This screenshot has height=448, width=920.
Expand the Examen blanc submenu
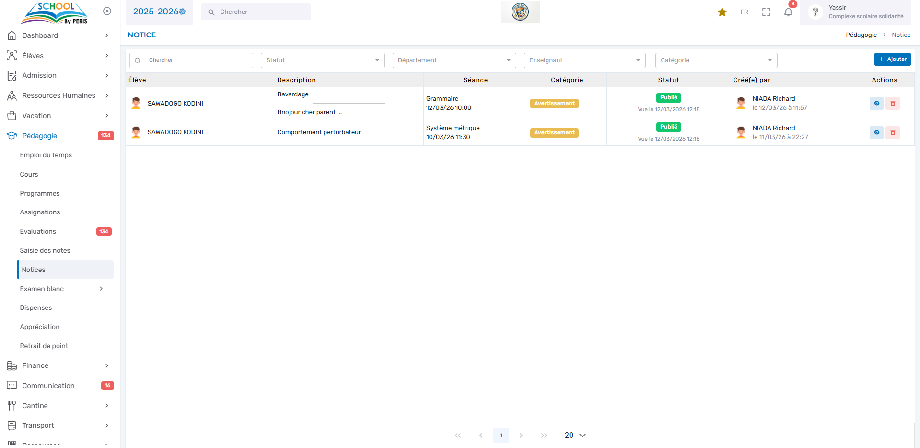(x=42, y=289)
